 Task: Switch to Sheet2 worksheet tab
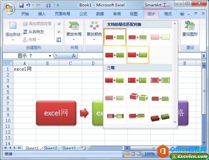51,148
